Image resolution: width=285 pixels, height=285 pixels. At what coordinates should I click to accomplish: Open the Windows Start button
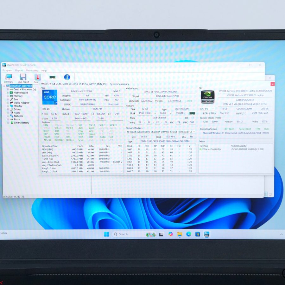coord(106,234)
